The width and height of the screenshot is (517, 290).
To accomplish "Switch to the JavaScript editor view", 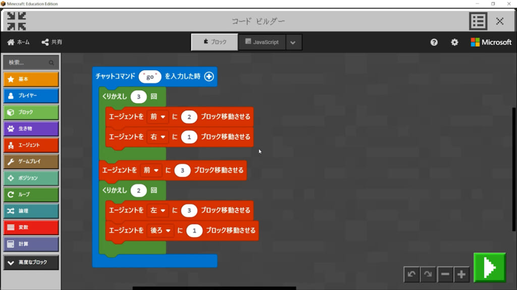I will pos(262,42).
